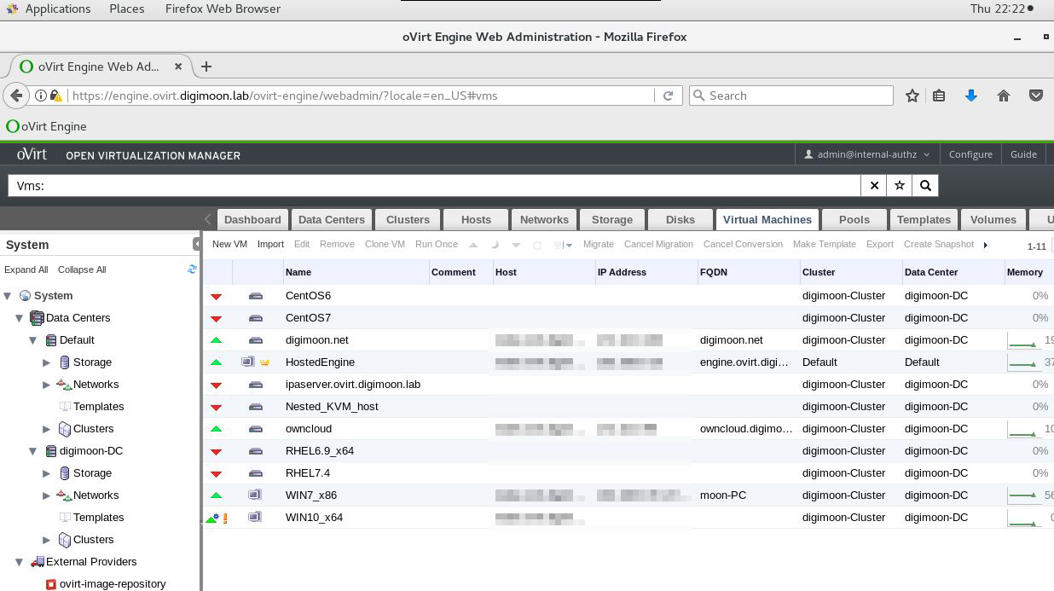Click the CentOS6 server type icon
This screenshot has width=1054, height=591.
point(256,296)
